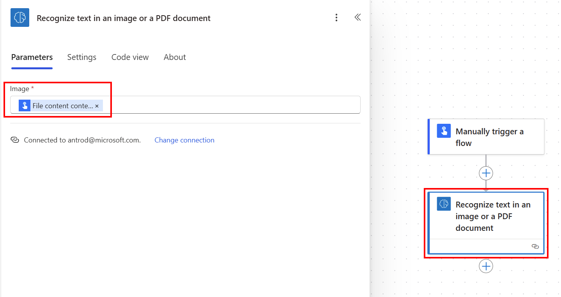Image resolution: width=561 pixels, height=297 pixels.
Task: Remove the File content token
Action: [97, 105]
